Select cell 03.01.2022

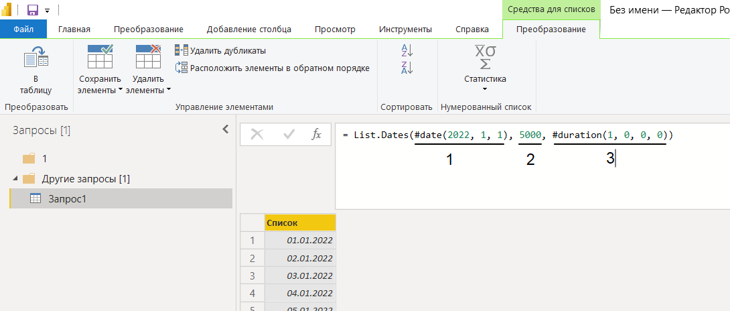click(x=300, y=276)
